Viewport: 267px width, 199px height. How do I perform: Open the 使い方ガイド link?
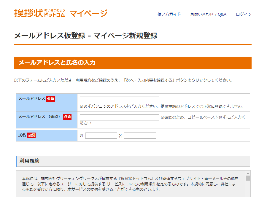point(169,14)
